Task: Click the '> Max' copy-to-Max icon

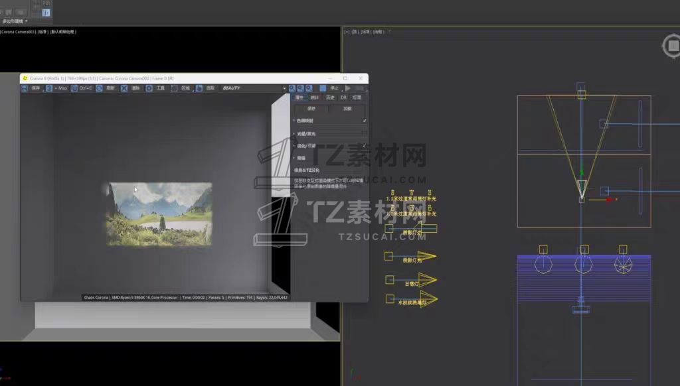Action: coord(49,88)
